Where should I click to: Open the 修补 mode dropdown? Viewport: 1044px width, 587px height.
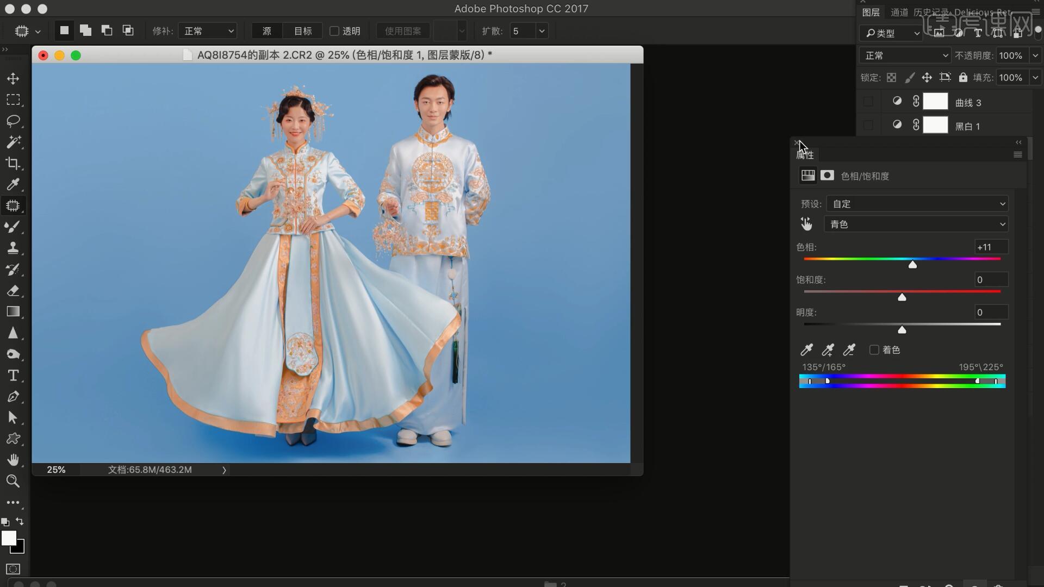pos(208,31)
